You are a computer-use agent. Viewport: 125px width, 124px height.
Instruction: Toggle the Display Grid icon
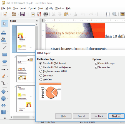(x=101, y=14)
